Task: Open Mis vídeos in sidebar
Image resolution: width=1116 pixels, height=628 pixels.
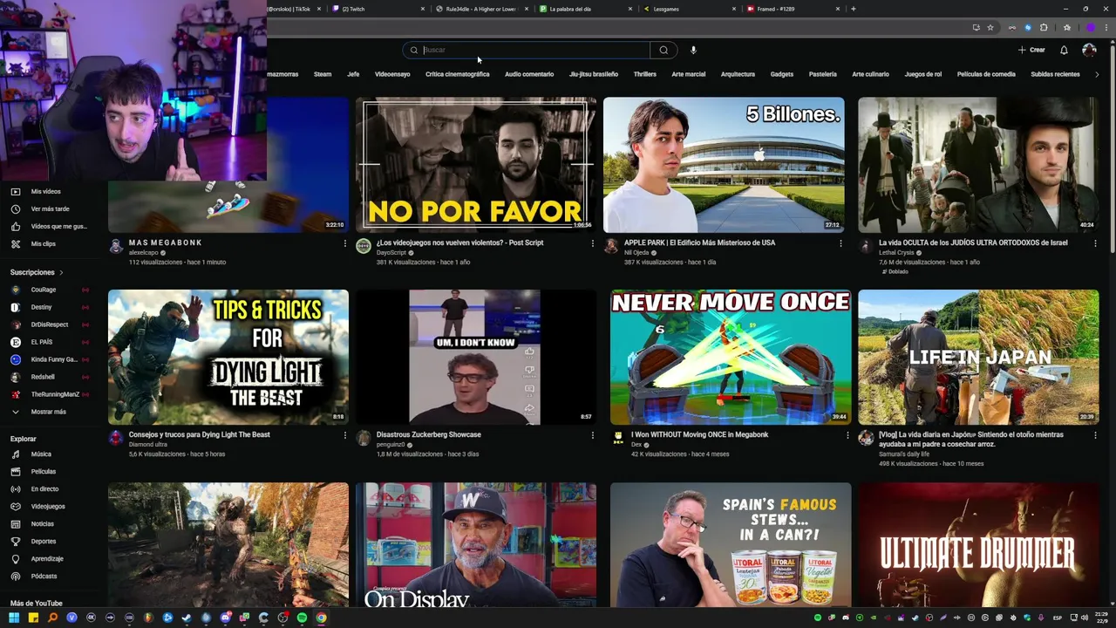Action: point(46,192)
